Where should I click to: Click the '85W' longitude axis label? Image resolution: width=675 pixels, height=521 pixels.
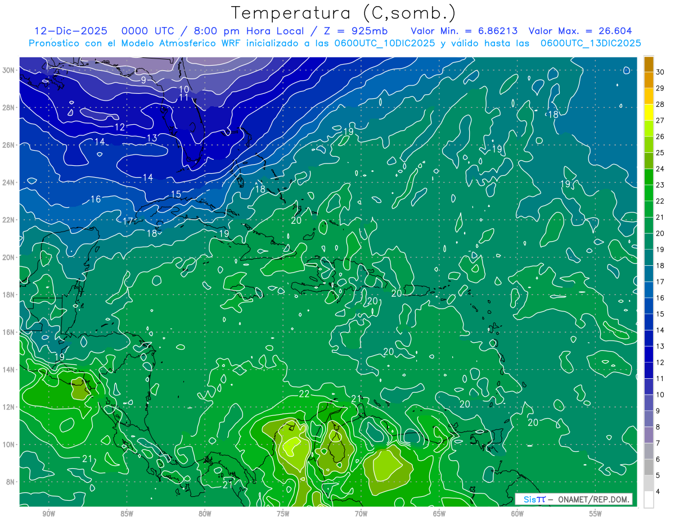coord(127,514)
